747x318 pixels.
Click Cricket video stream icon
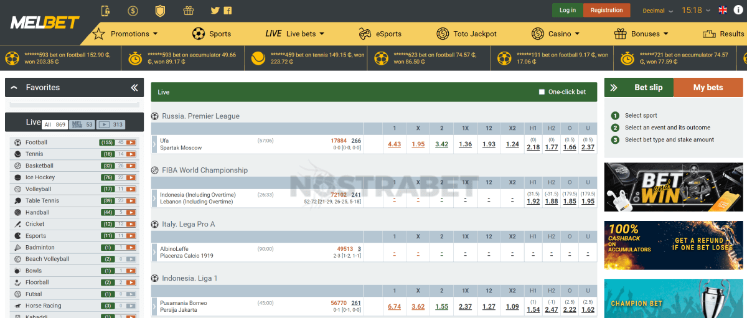(131, 224)
